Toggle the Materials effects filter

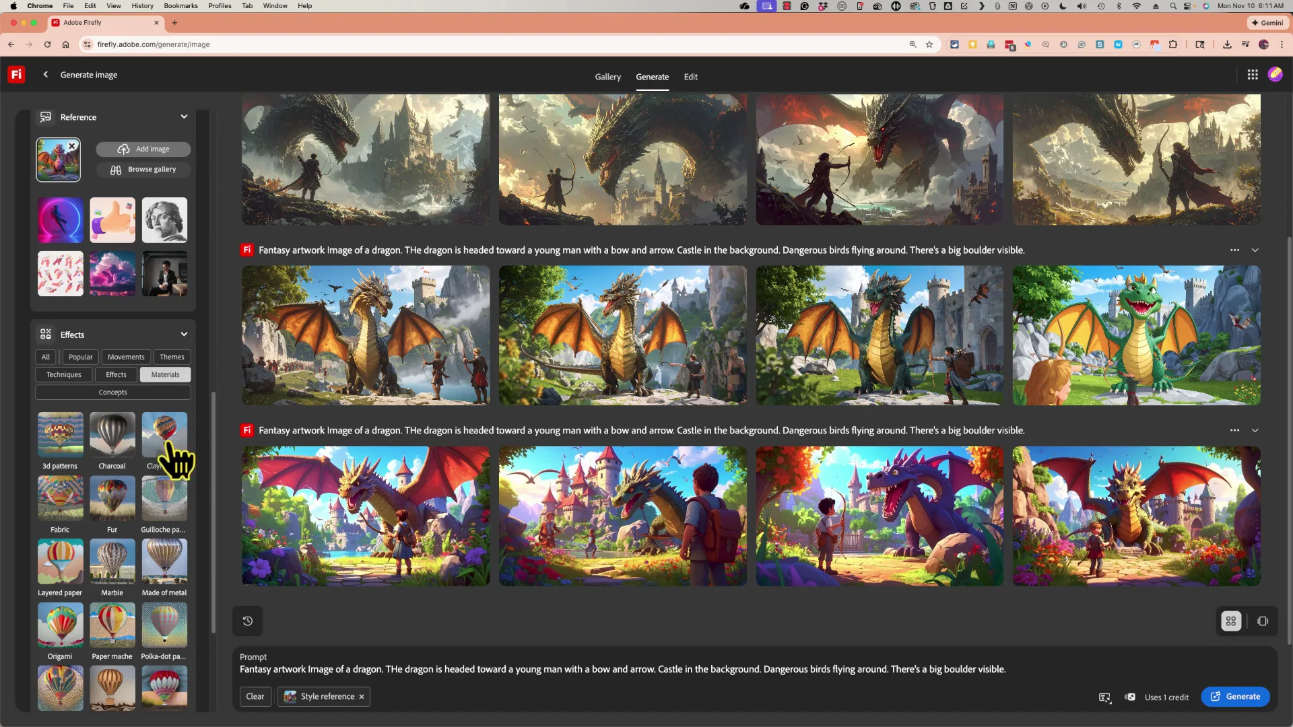(x=164, y=374)
